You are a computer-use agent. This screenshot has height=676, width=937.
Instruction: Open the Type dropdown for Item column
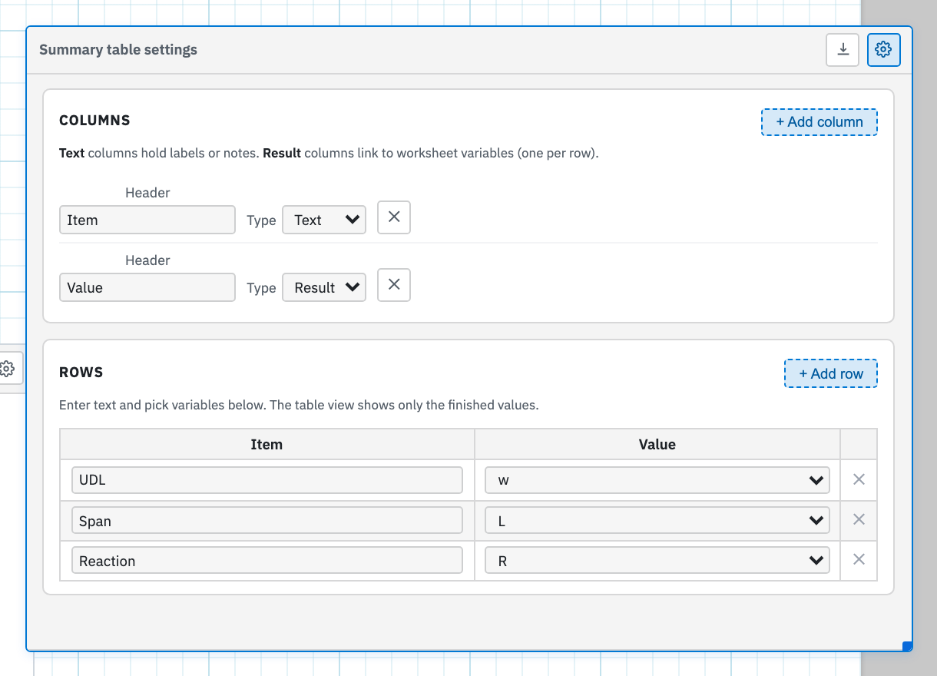324,220
